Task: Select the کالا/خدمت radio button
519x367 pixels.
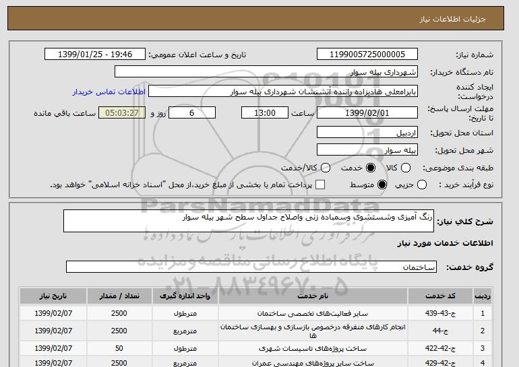Action: [326, 168]
